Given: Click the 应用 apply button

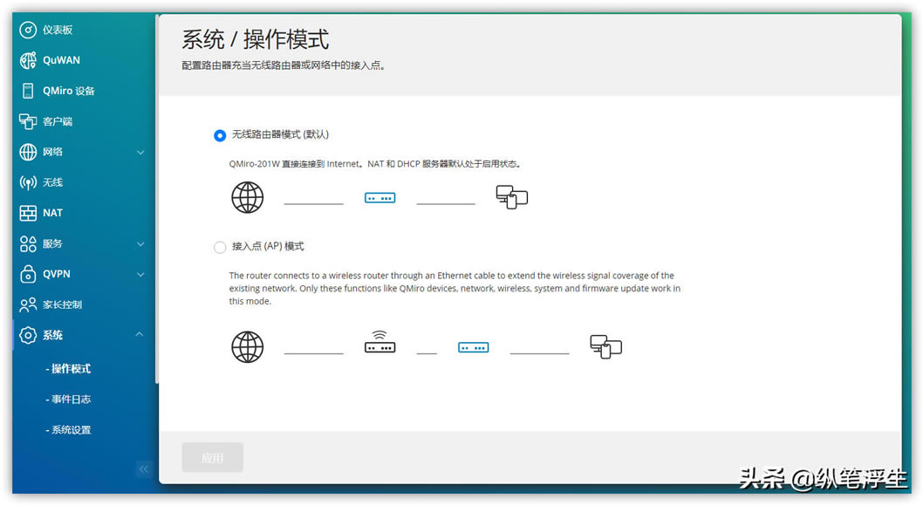Looking at the screenshot, I should [213, 457].
